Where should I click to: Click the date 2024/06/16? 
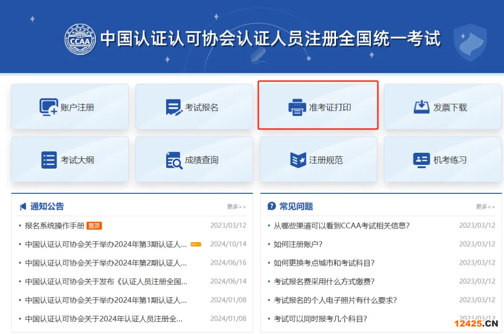[228, 263]
